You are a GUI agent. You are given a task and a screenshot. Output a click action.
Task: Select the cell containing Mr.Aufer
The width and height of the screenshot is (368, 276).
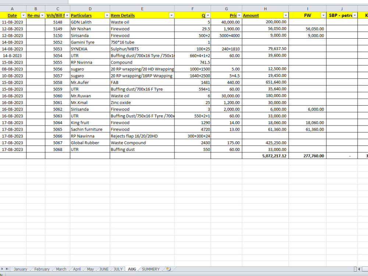click(x=90, y=82)
